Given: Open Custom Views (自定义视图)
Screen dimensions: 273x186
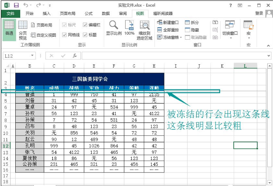Looking at the screenshot, I should pos(43,35).
